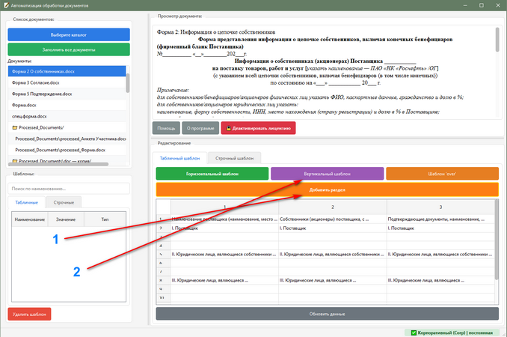Click the Шаблон 'over' button
The height and width of the screenshot is (337, 507).
point(443,174)
